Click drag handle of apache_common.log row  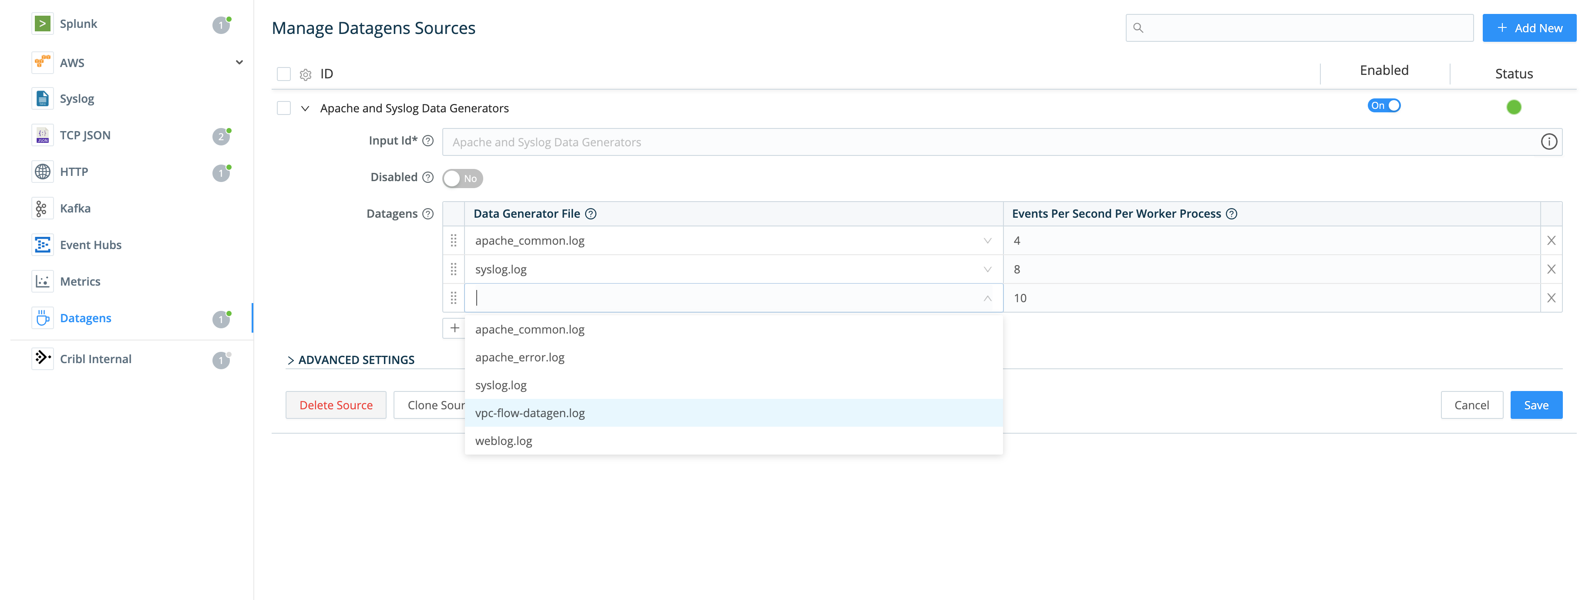(x=453, y=241)
